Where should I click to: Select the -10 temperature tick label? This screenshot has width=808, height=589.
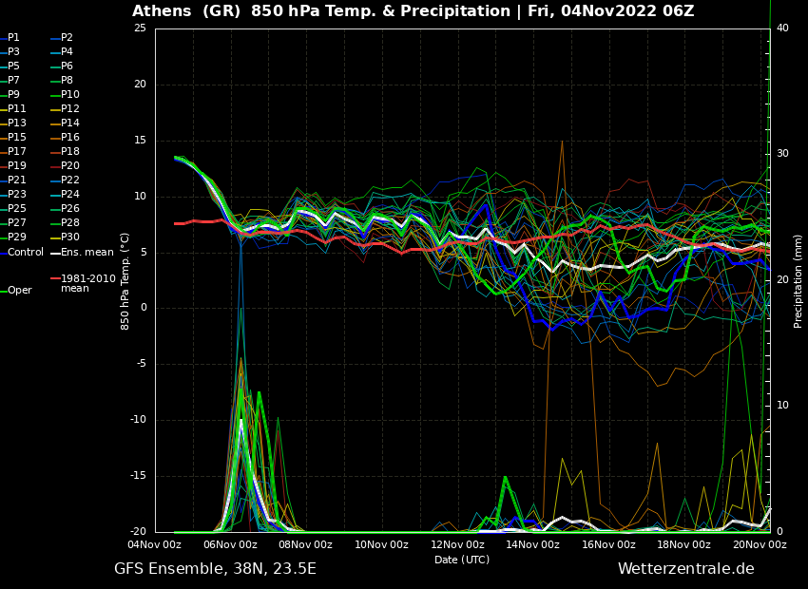click(x=138, y=420)
